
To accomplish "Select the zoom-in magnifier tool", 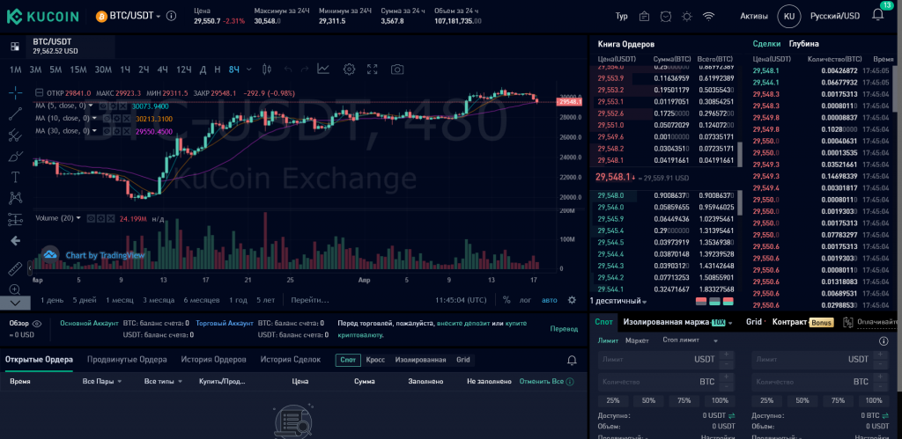I will (16, 289).
